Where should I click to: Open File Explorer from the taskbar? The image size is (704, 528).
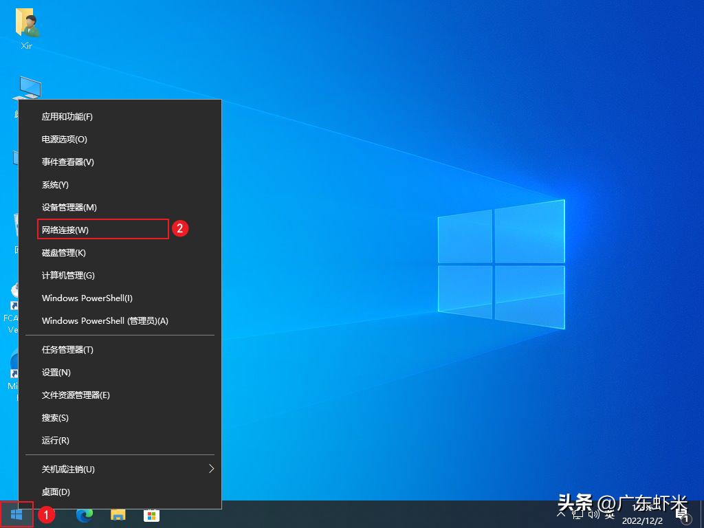(118, 514)
